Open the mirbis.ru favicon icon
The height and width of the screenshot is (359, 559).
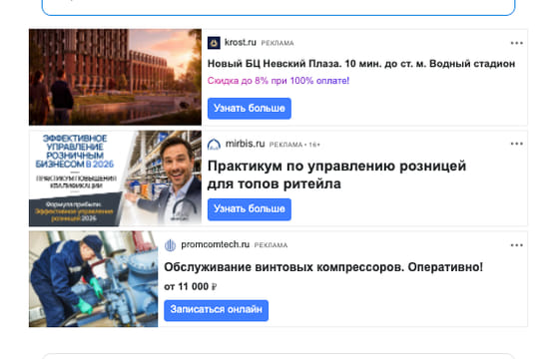214,144
